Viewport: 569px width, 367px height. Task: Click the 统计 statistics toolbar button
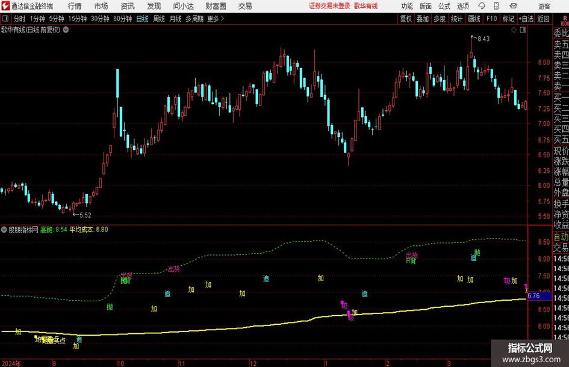pos(456,19)
